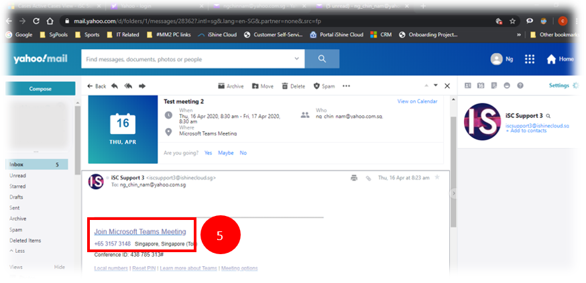Close the message view
Viewport: 586px width, 283px height.
(x=447, y=86)
